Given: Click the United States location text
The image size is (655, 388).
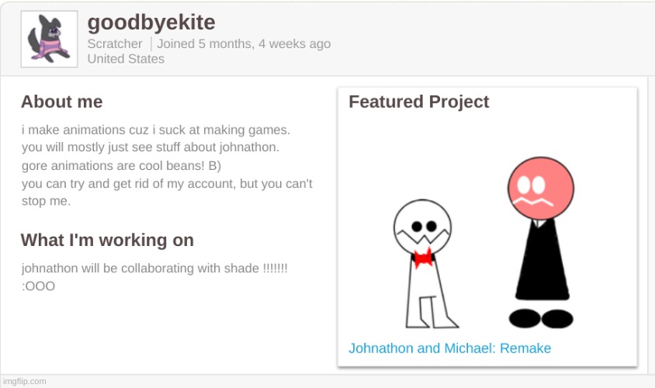Looking at the screenshot, I should click(x=126, y=59).
